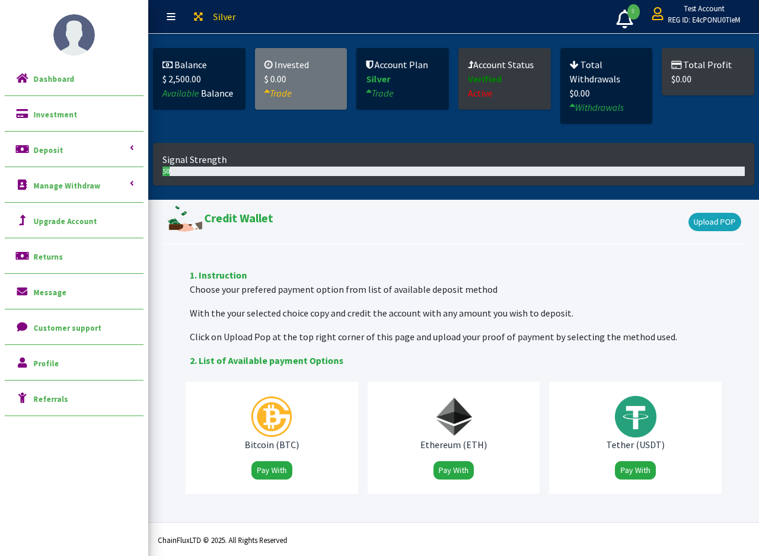This screenshot has height=556, width=759.
Task: Open the Investment menu item
Action: tap(74, 114)
